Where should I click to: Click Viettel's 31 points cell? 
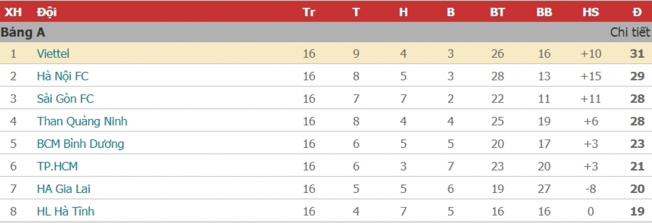pyautogui.click(x=638, y=54)
